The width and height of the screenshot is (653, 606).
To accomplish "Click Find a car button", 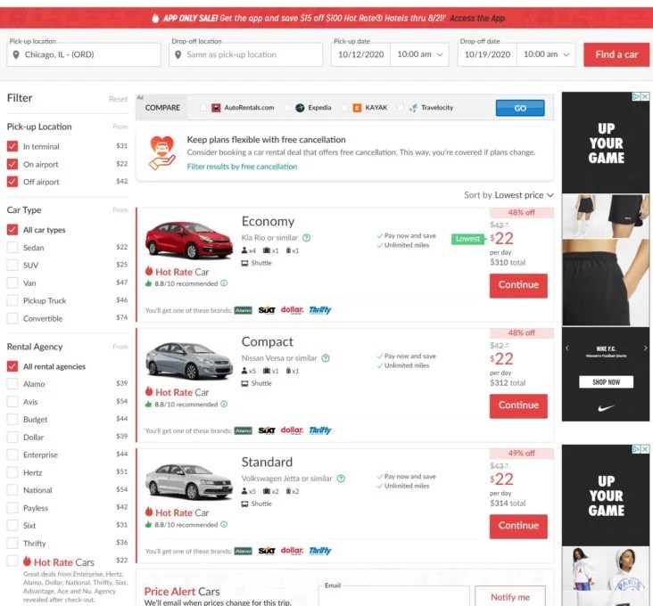I will [x=616, y=54].
